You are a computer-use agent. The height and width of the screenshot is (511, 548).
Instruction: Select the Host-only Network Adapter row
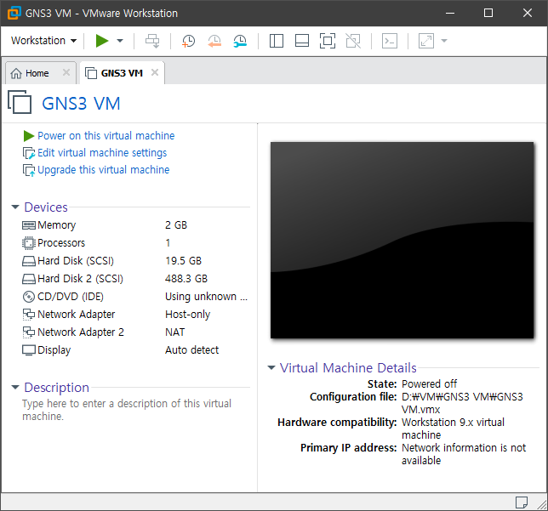134,315
